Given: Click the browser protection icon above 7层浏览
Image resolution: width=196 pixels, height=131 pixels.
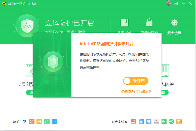Looking at the screenshot, I should click(30, 71).
